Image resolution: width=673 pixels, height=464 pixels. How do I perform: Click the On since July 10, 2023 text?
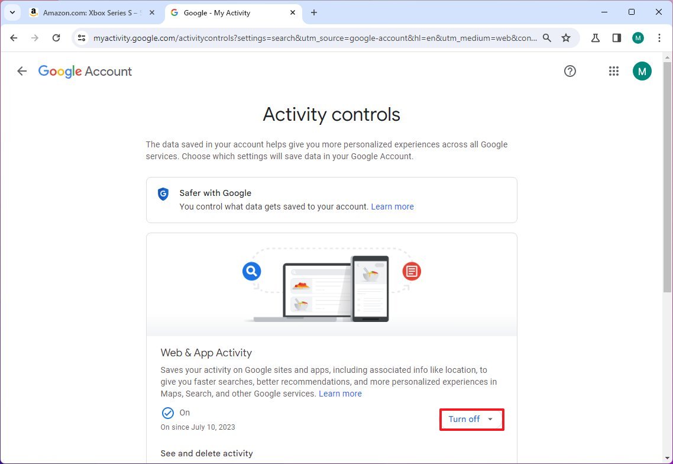(198, 427)
